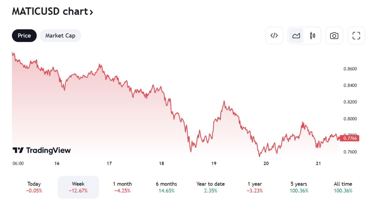This screenshot has height=214, width=376.
Task: Select the Today time range
Action: pos(34,187)
